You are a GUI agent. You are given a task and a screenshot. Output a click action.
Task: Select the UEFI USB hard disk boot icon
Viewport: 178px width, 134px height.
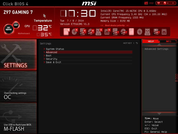point(83,32)
